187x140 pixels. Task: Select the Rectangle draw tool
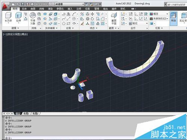click(x=68, y=24)
